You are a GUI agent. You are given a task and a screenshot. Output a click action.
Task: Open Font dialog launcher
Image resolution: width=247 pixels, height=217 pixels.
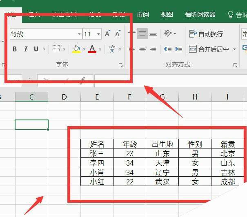point(121,65)
